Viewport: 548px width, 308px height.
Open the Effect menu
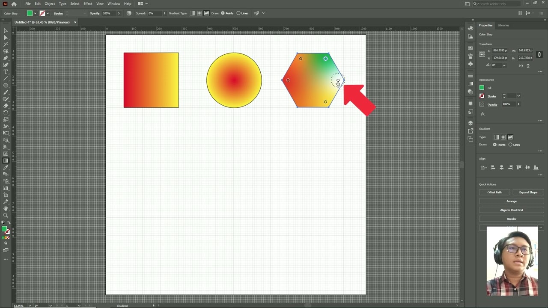tap(88, 4)
